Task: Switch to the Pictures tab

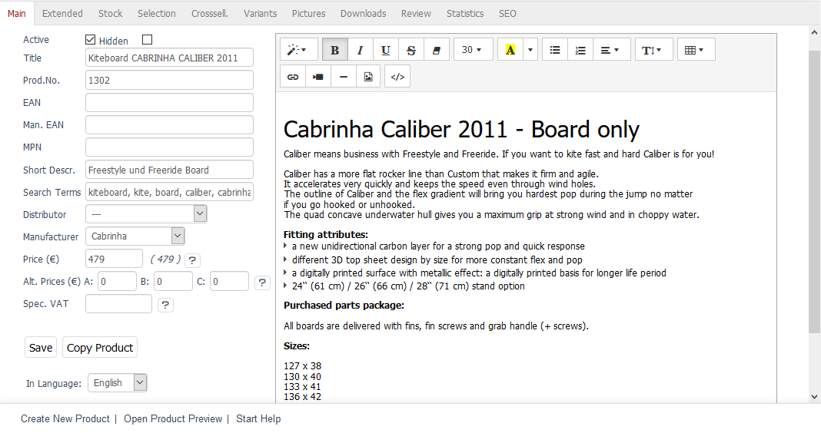Action: tap(308, 14)
